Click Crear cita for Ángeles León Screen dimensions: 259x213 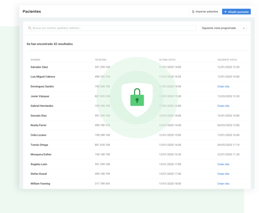[x=223, y=164]
